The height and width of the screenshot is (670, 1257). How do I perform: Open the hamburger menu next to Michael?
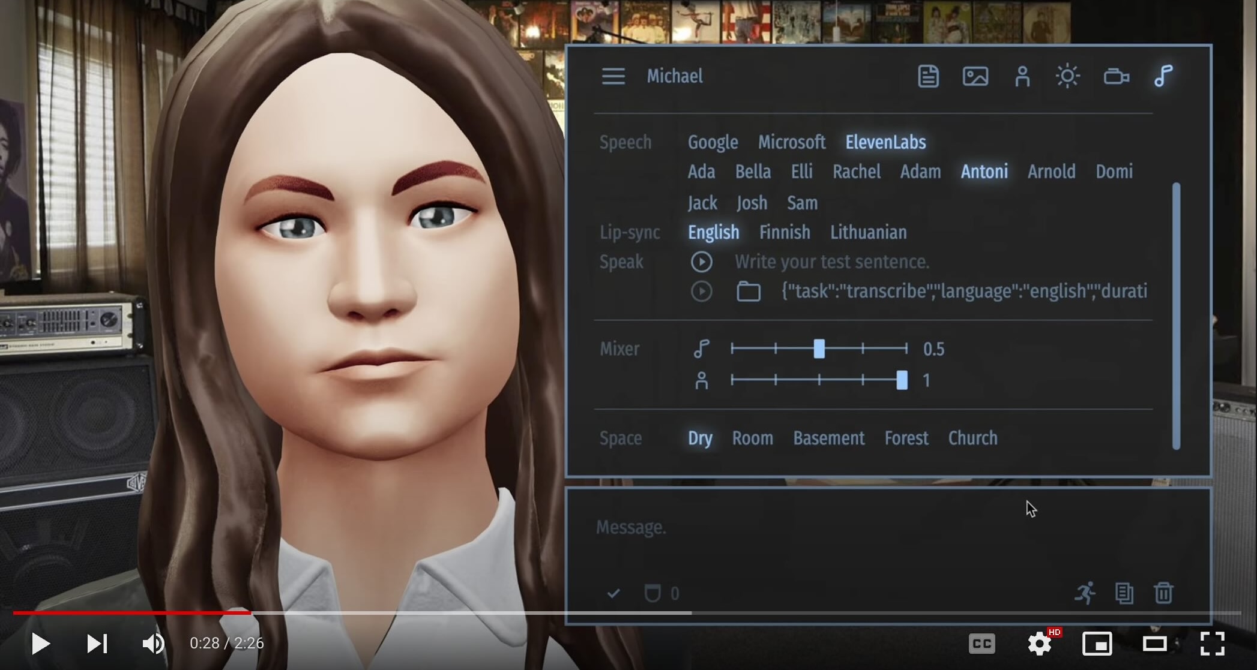(613, 76)
